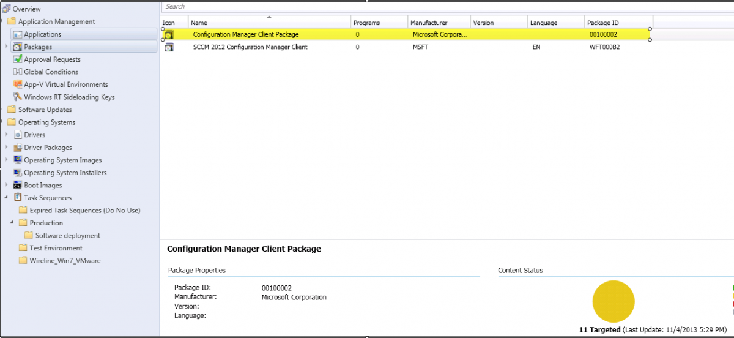Expand the Drivers tree node
The image size is (734, 338).
(7, 135)
